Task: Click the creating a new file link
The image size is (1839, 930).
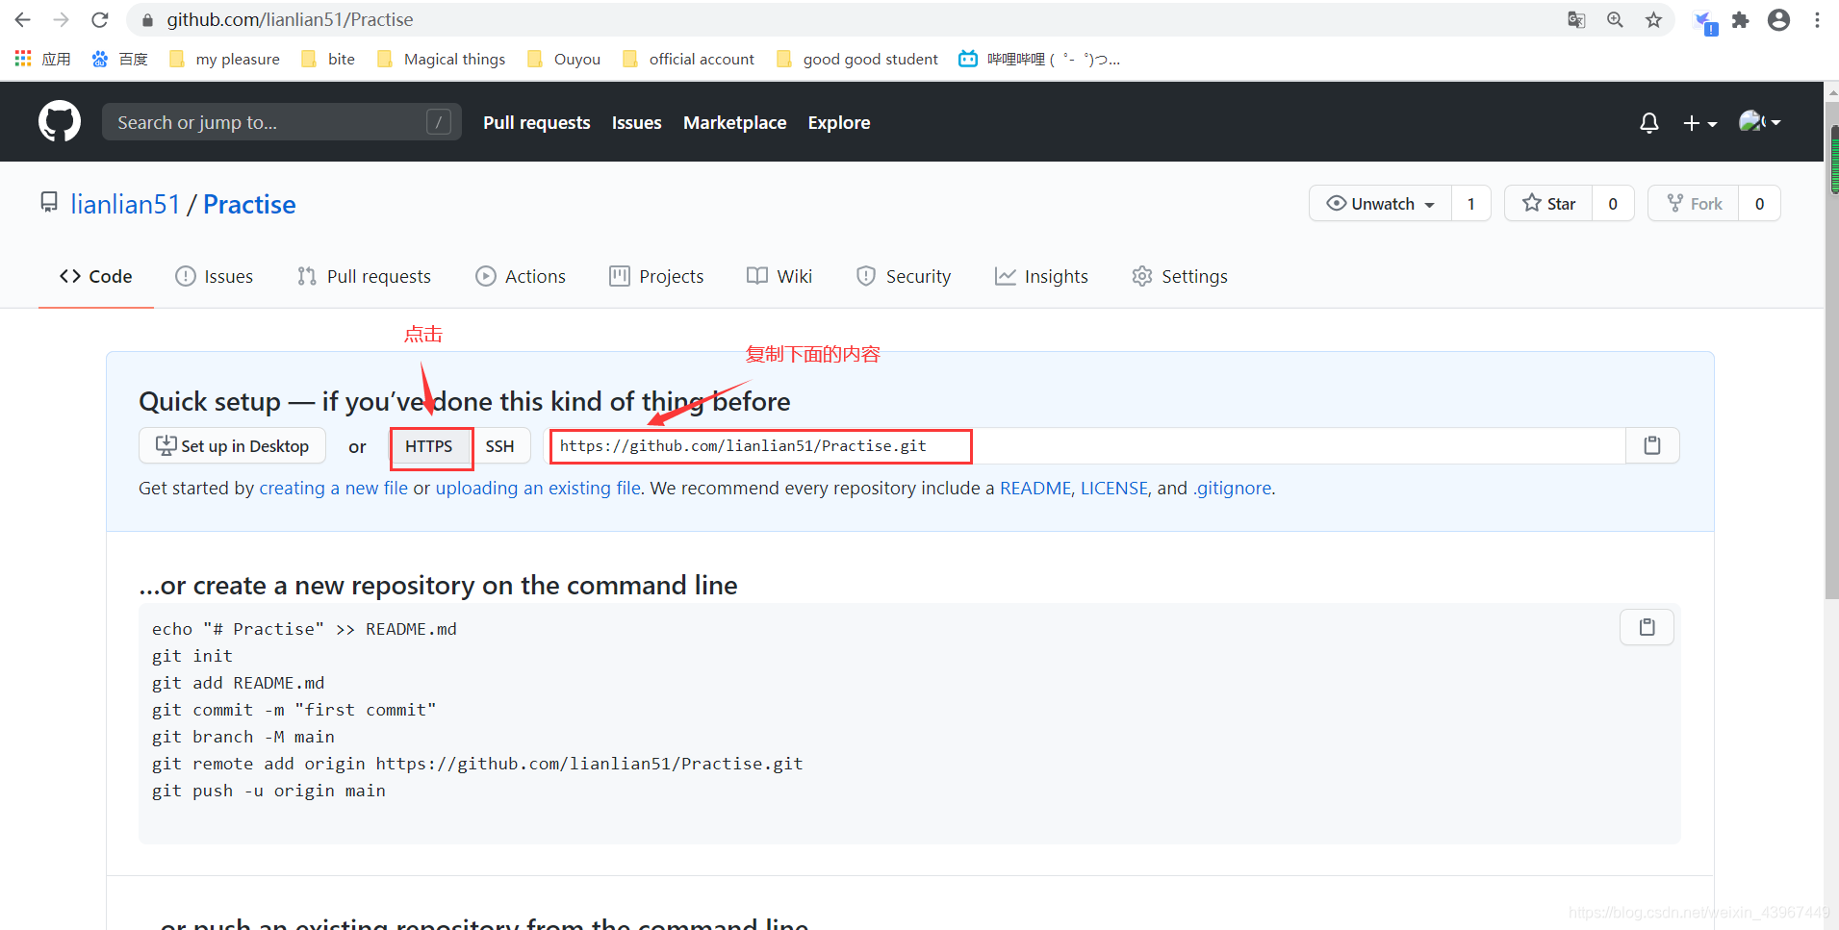Action: tap(333, 488)
